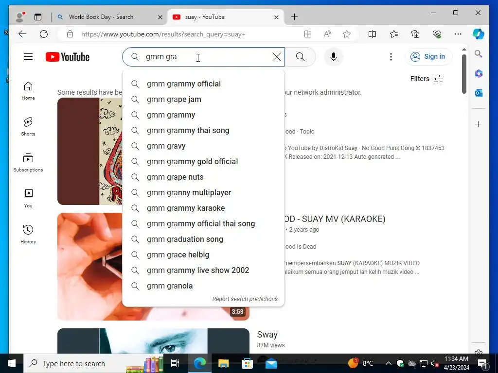
Task: Open Outlook in the Edge sidebar
Action: pyautogui.click(x=479, y=93)
